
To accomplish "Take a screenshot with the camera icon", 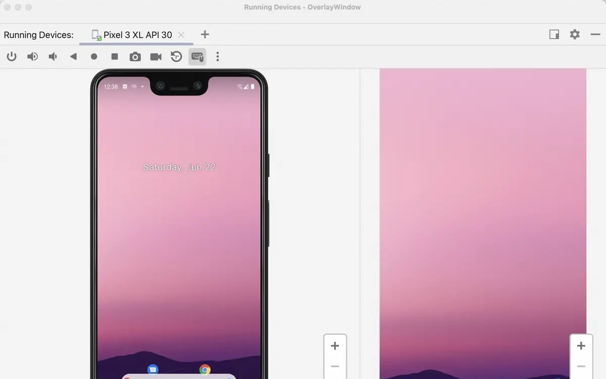I will click(135, 57).
